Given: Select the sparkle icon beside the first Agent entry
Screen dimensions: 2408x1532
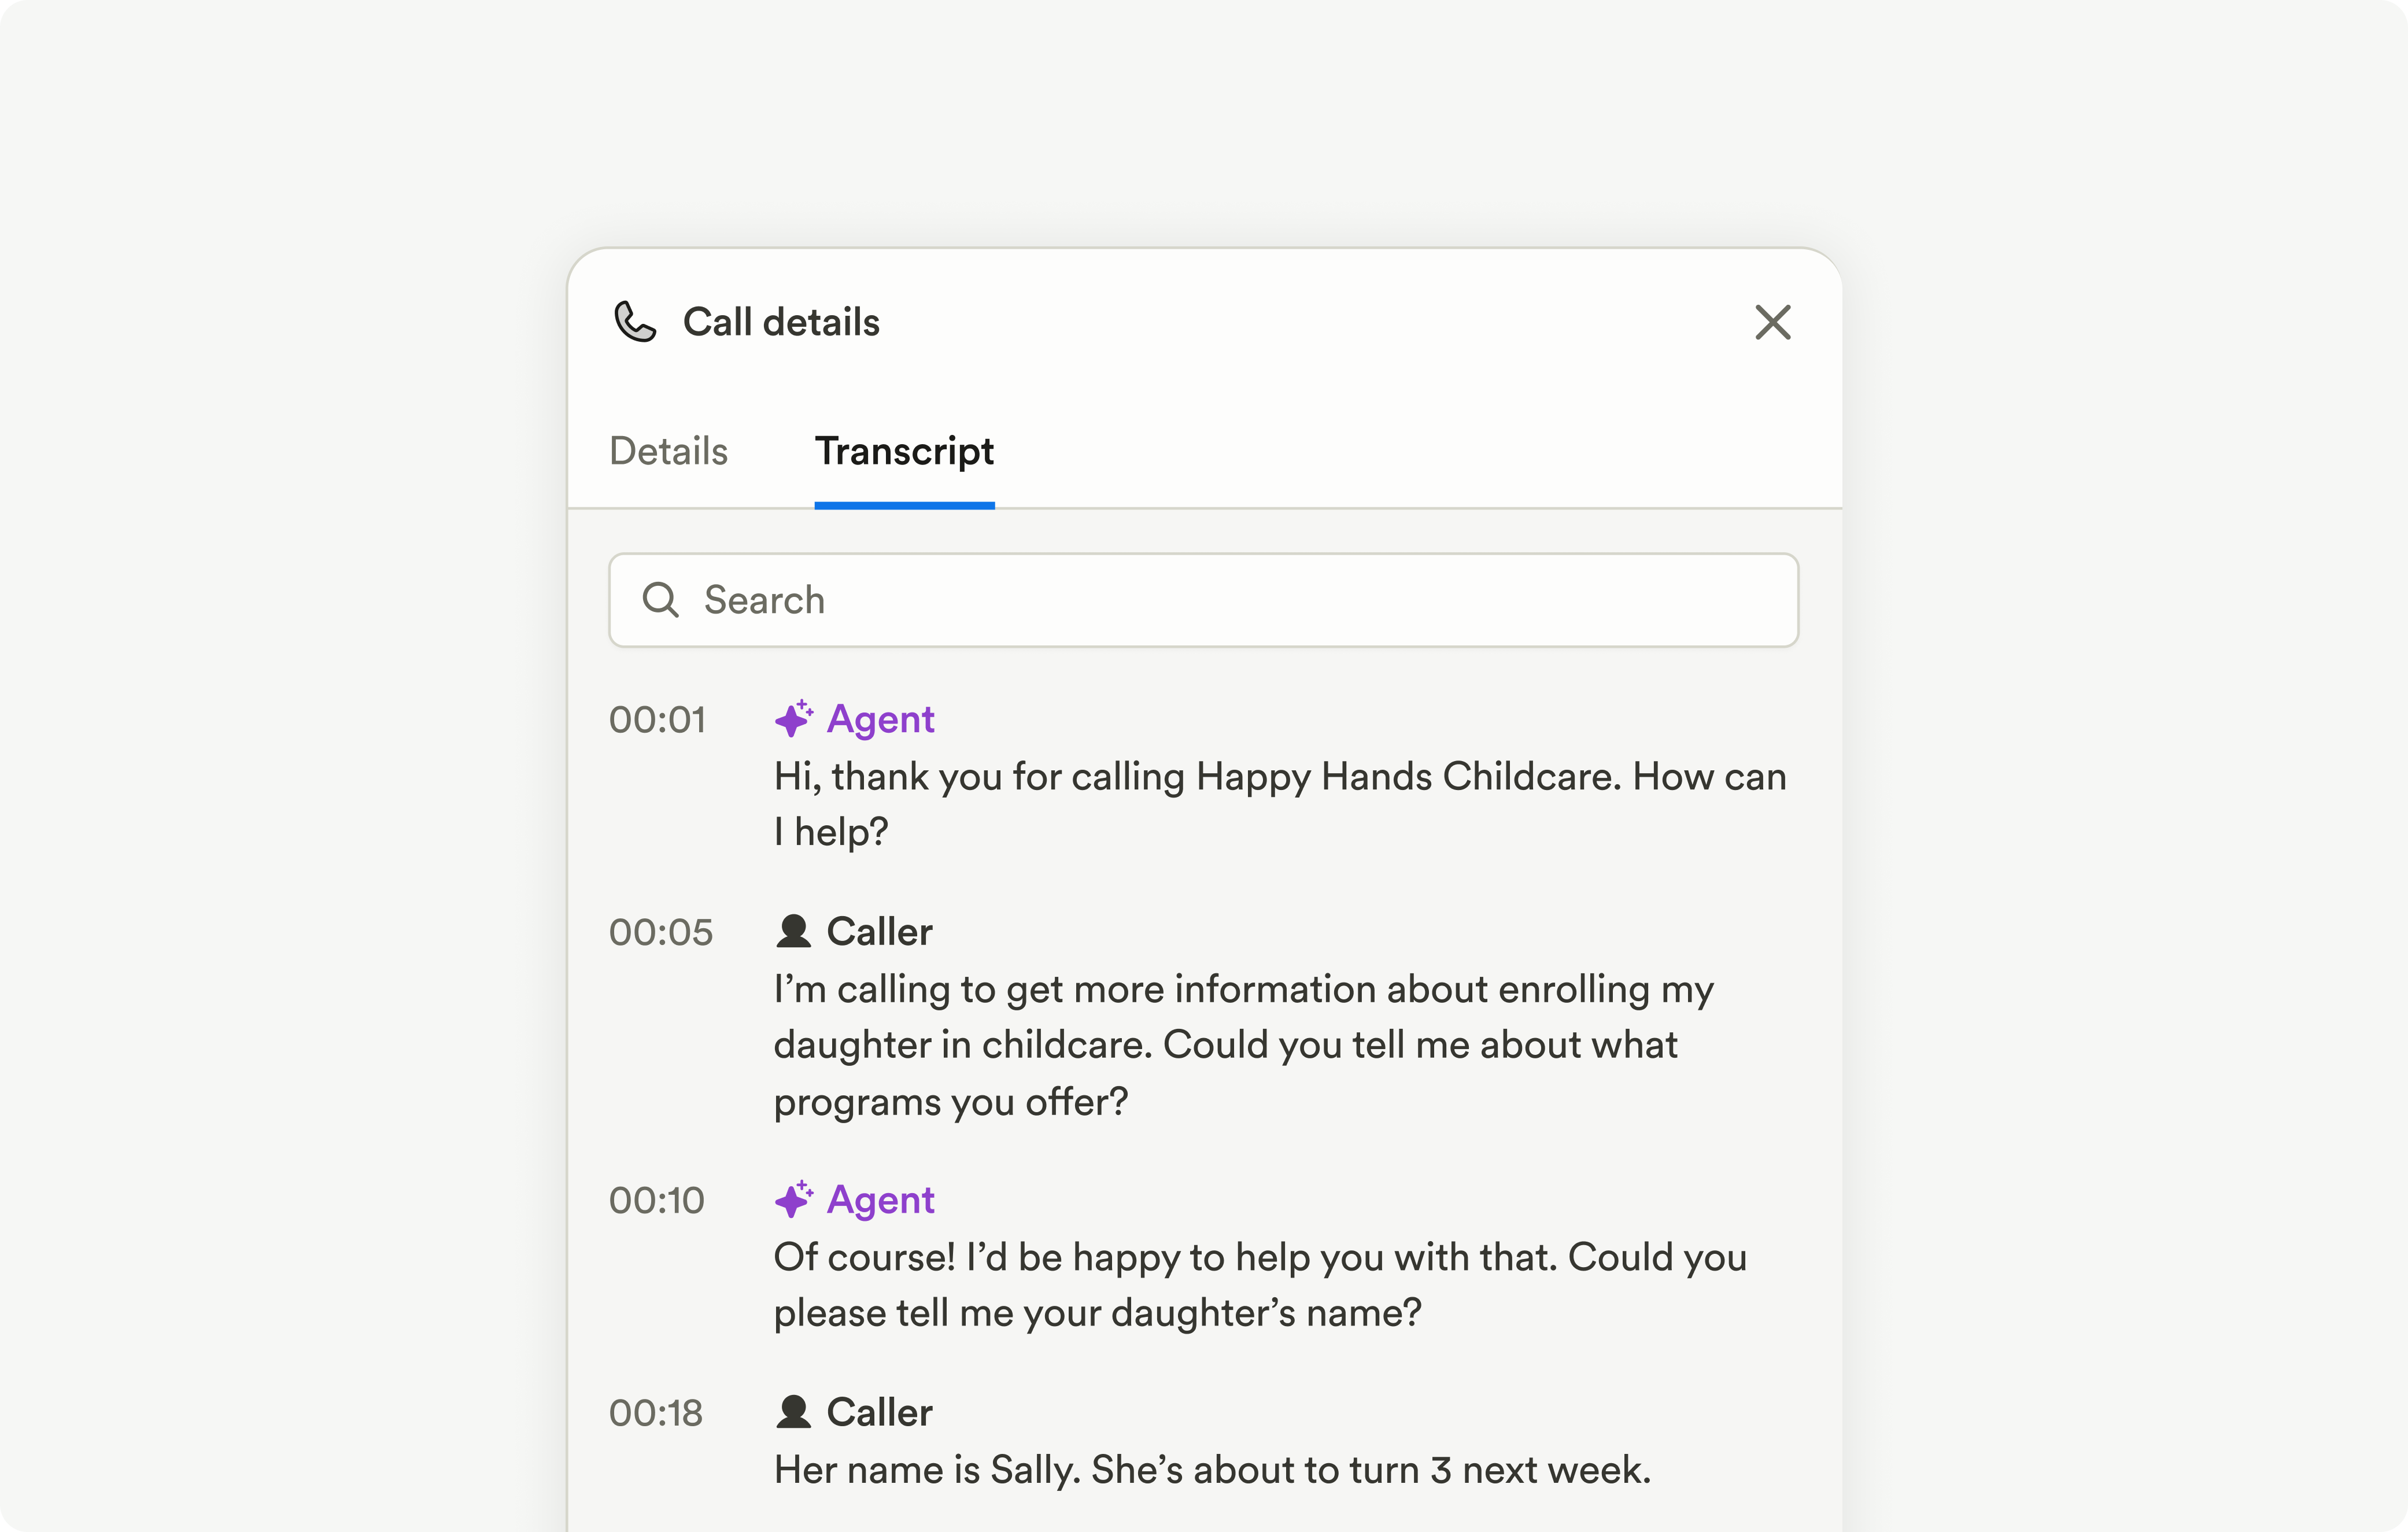Looking at the screenshot, I should click(795, 718).
